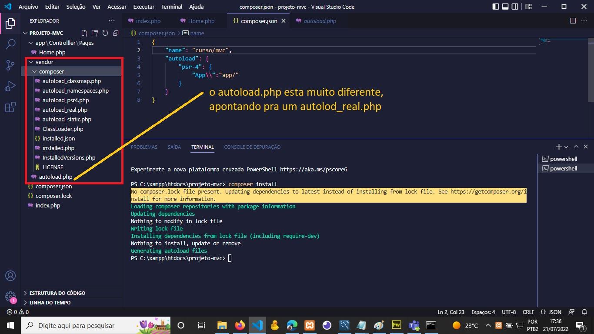Open the Seleção menu
The height and width of the screenshot is (334, 594).
(x=76, y=7)
